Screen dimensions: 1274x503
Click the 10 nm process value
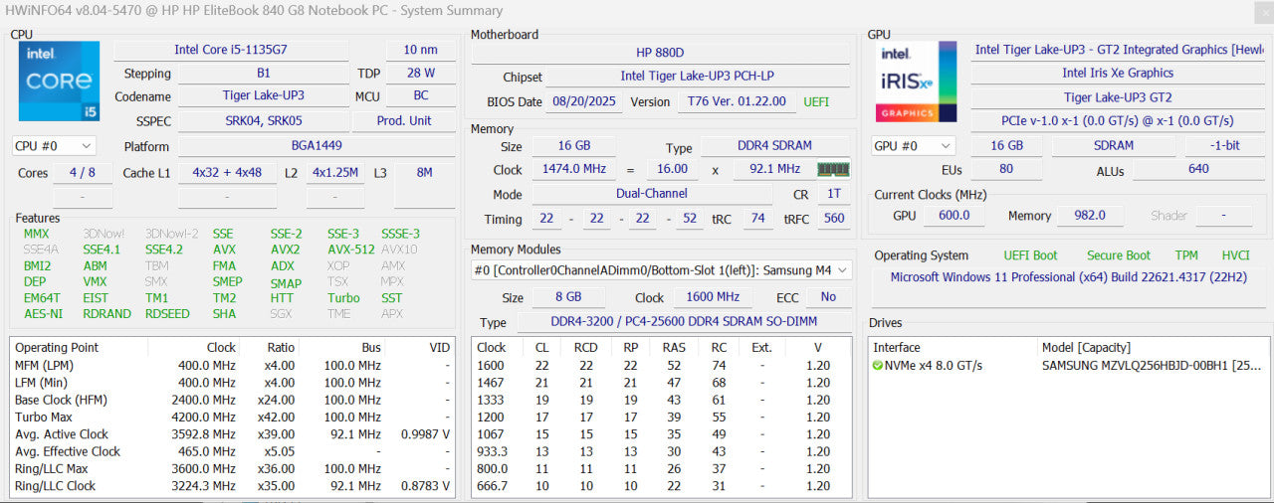click(420, 50)
